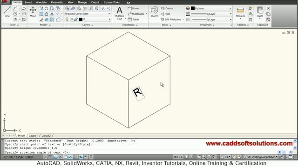Switch to the Layout1 tab
The height and width of the screenshot is (167, 298).
click(x=33, y=135)
